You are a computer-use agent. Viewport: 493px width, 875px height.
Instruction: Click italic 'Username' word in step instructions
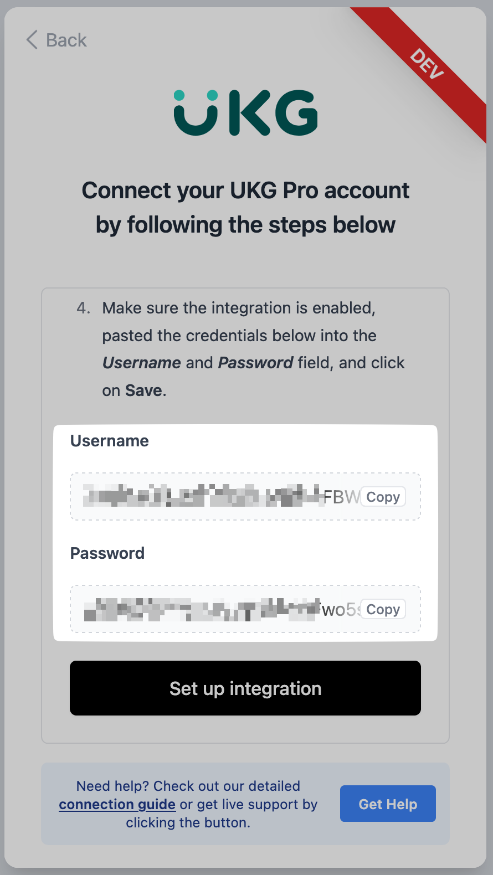142,363
